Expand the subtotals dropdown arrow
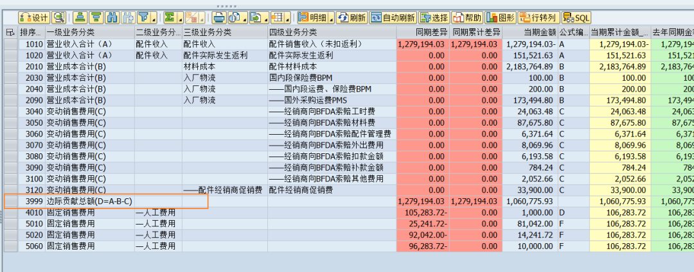694x272 pixels. (202, 18)
